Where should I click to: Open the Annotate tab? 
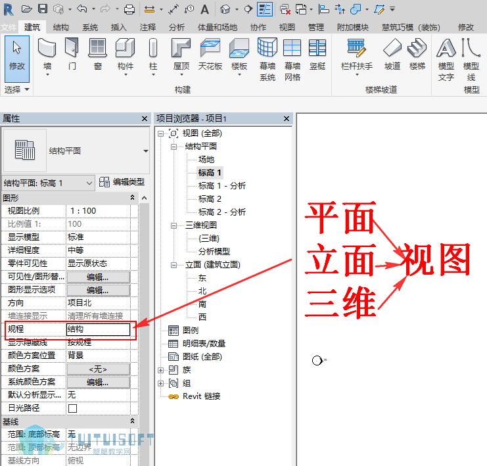pos(148,28)
